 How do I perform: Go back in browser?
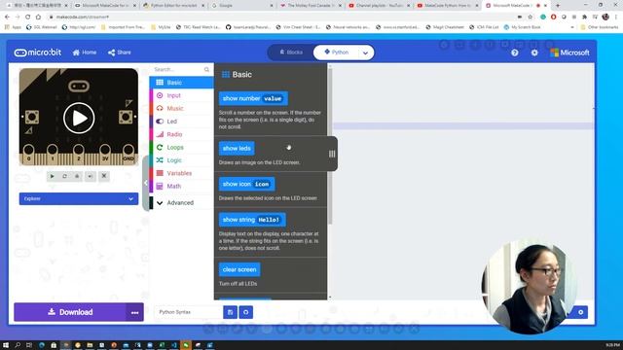(7, 17)
